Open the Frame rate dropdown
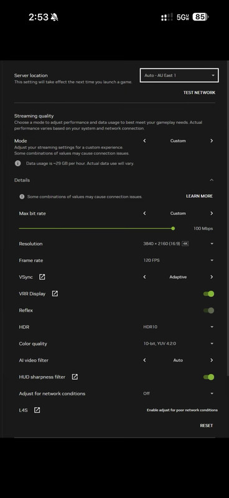The image size is (229, 498). 179,260
